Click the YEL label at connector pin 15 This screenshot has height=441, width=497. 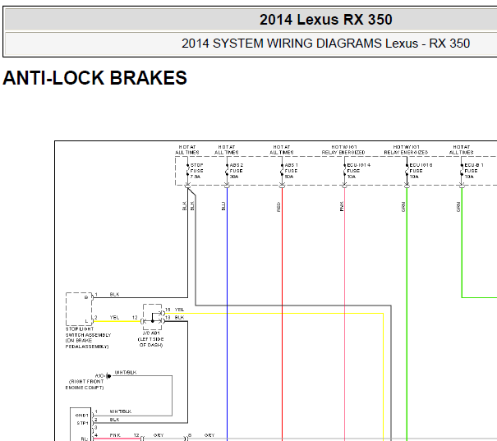pos(179,310)
